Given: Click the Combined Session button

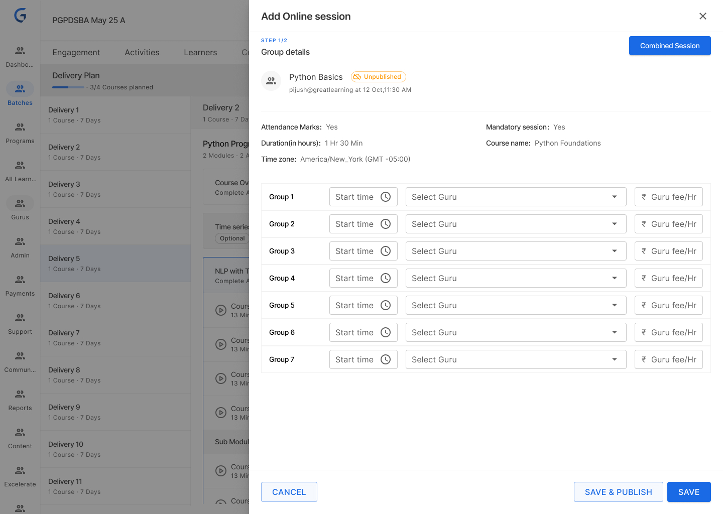Looking at the screenshot, I should tap(670, 46).
